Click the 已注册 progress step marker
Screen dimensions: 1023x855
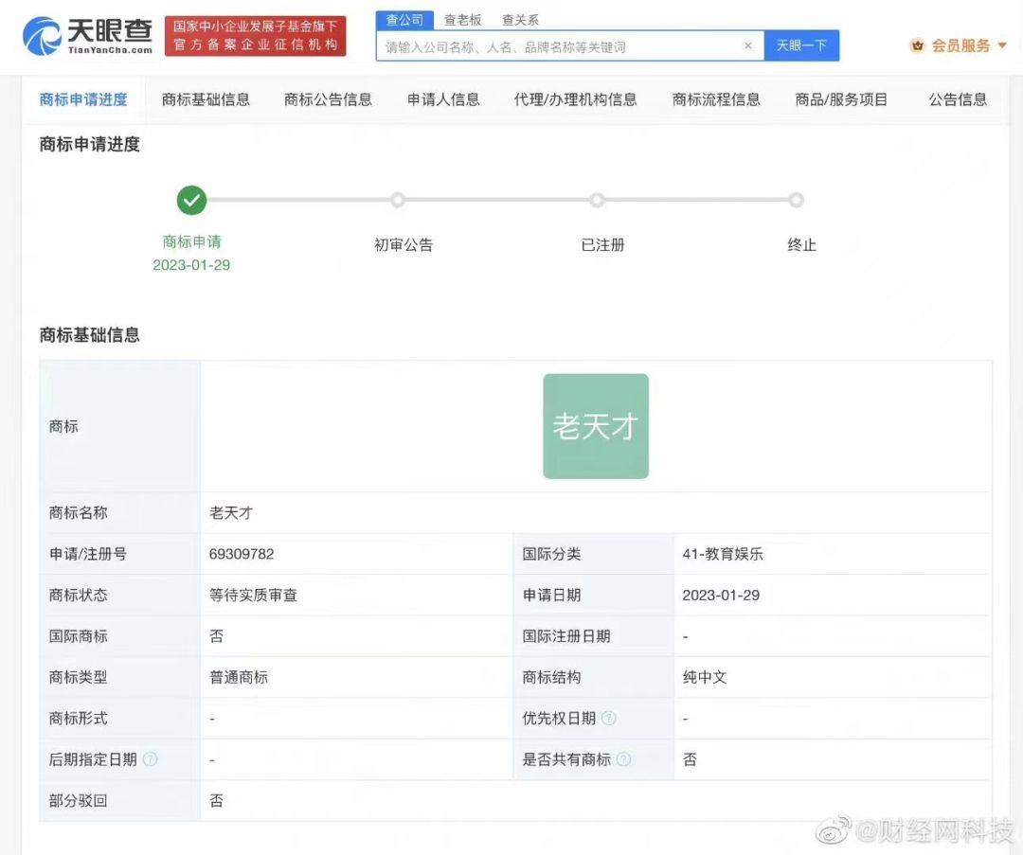597,200
